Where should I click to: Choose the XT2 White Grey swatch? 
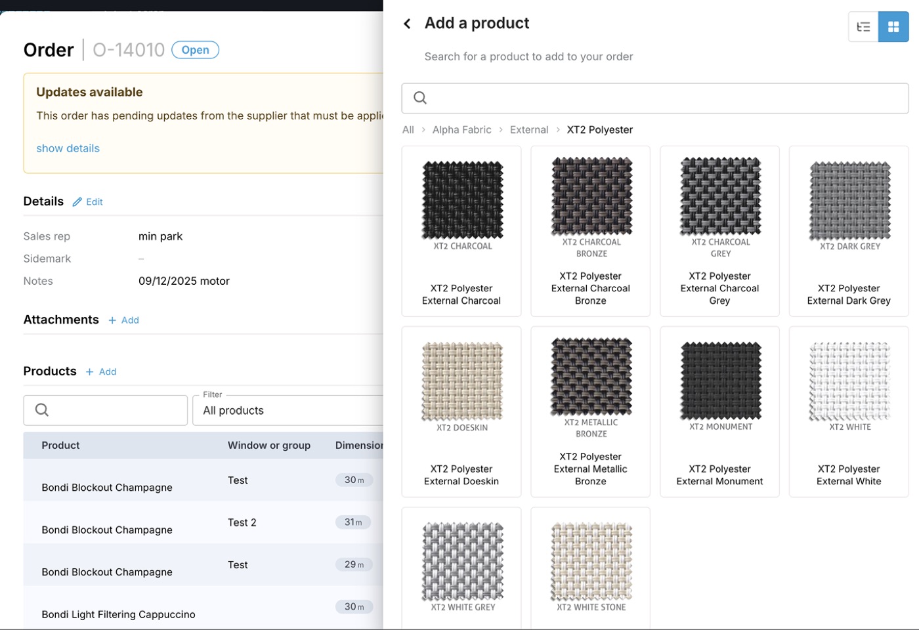462,562
